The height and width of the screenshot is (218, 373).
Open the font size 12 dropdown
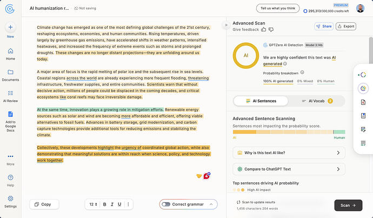coord(93,204)
